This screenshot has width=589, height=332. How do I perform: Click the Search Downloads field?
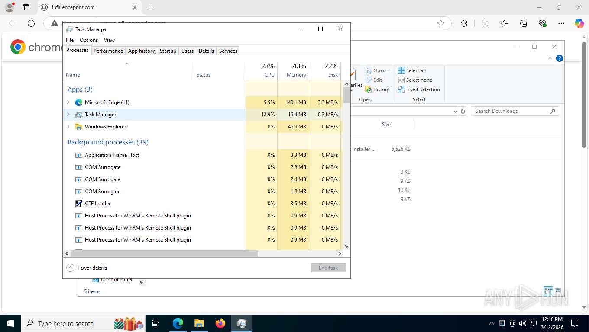tap(515, 111)
